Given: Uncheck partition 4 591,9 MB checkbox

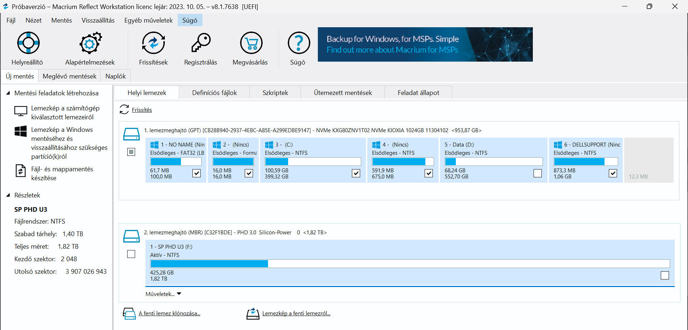Looking at the screenshot, I should [x=429, y=173].
